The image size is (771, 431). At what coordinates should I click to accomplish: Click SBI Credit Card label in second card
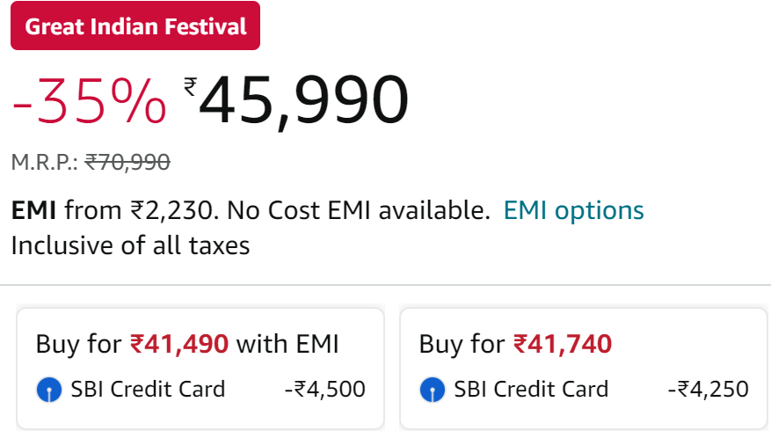point(531,389)
